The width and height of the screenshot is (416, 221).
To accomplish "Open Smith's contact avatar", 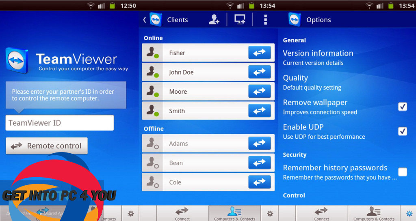I will (152, 111).
